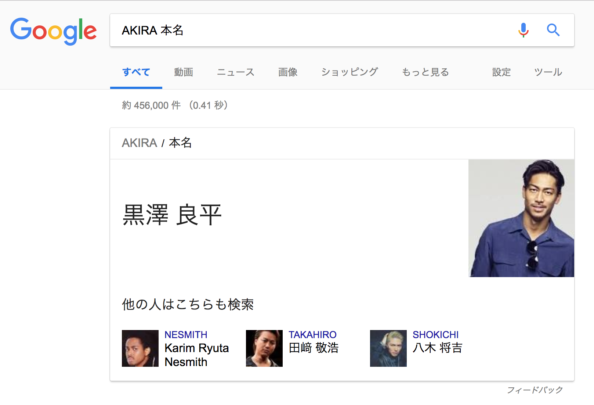The width and height of the screenshot is (594, 405).
Task: Switch to the 動画 tab
Action: [184, 72]
